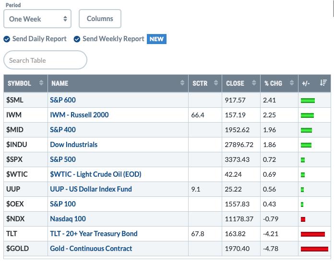
Task: Click the close value 27896.72
Action: coord(239,145)
